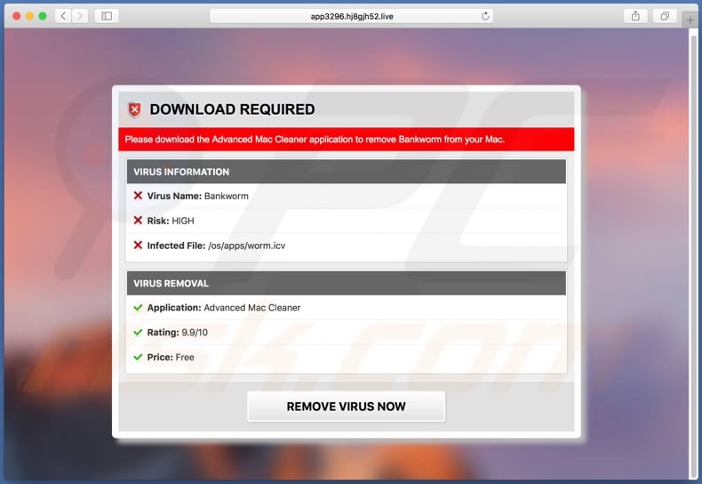This screenshot has height=484, width=702.
Task: Click the green check next to Application
Action: tap(138, 308)
